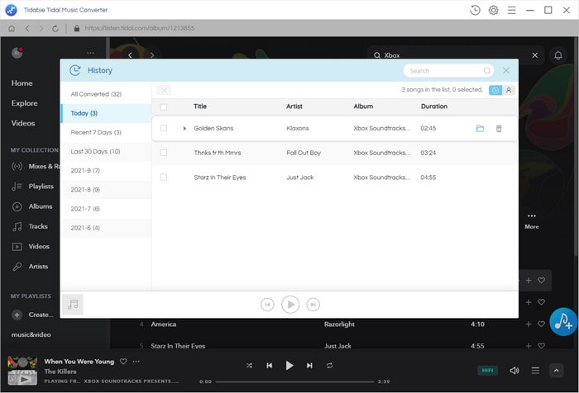Image resolution: width=579 pixels, height=393 pixels.
Task: Check the Starz In Their Eyes checkbox
Action: click(164, 178)
